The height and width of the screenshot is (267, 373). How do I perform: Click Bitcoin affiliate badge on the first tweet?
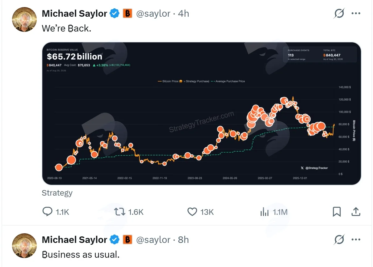(x=128, y=14)
